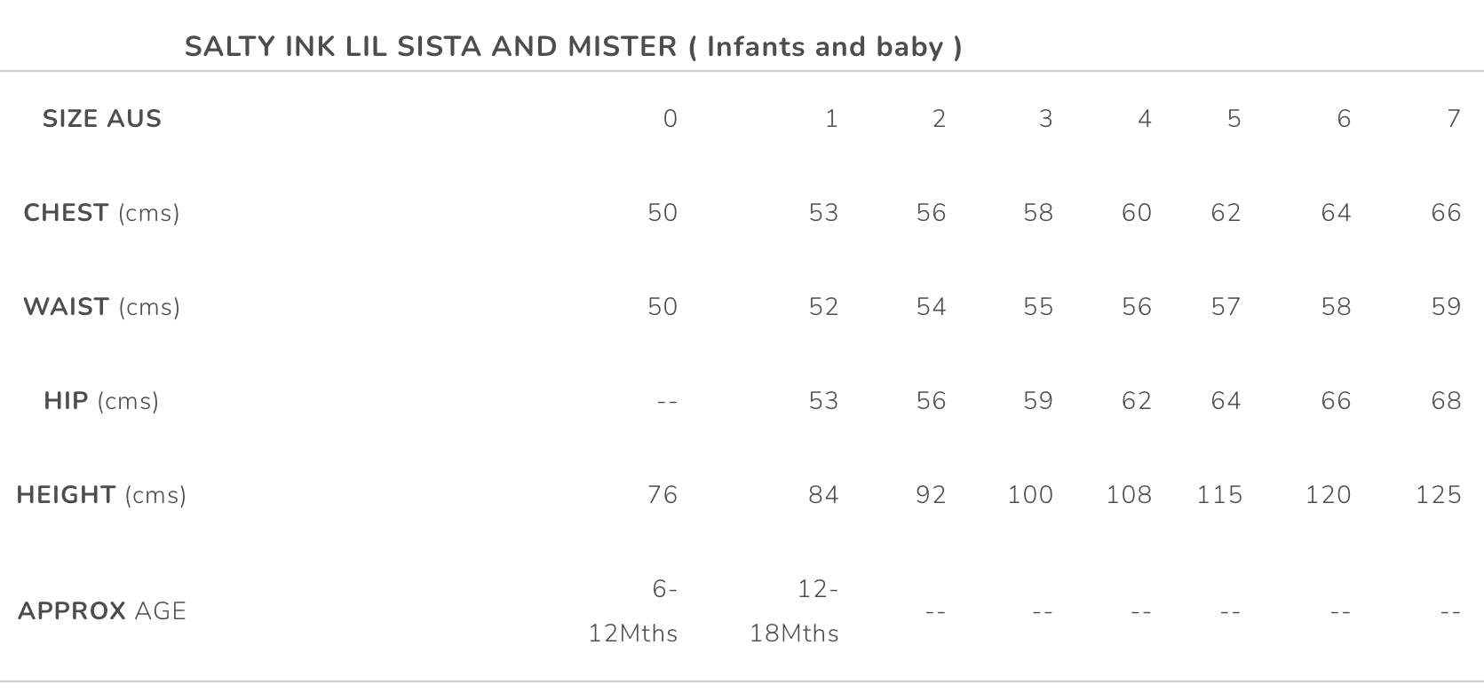Select the height value 76 cell

[663, 495]
